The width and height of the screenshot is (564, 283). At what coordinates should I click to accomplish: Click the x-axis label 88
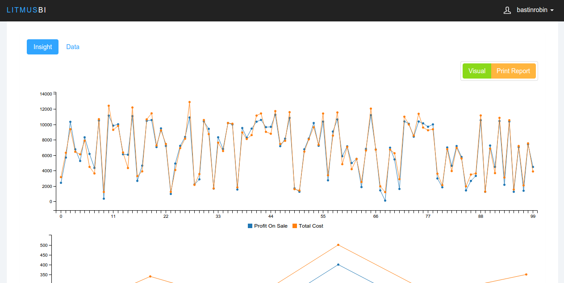(480, 216)
